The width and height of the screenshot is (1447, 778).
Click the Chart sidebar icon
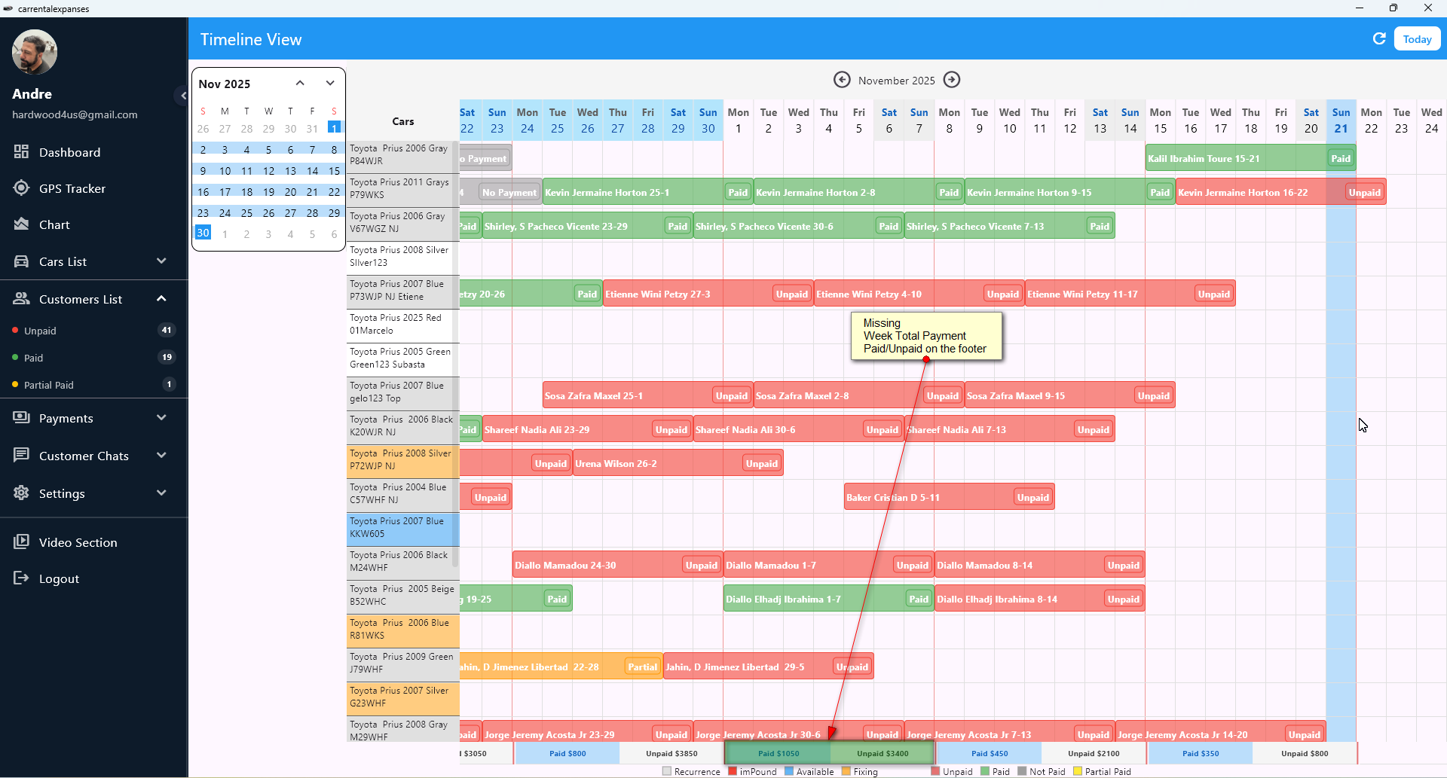[21, 224]
